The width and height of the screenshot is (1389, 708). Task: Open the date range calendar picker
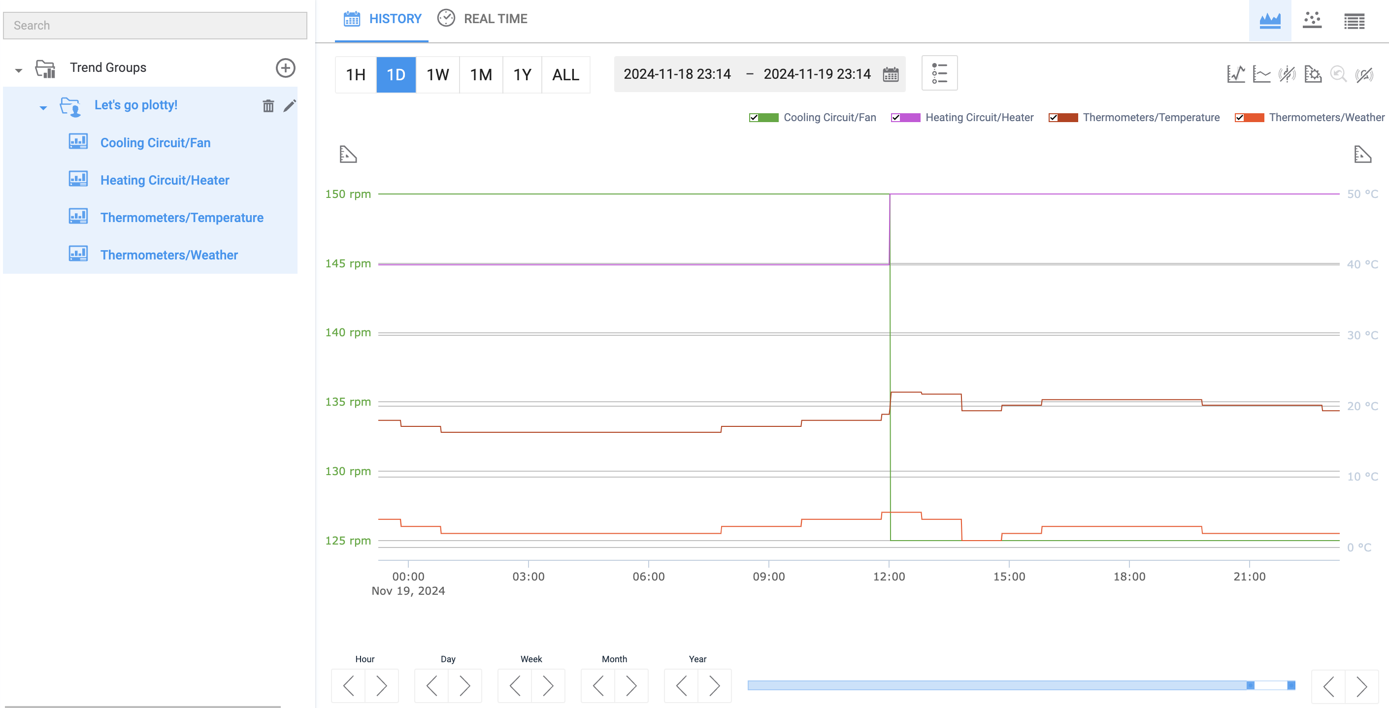[890, 74]
